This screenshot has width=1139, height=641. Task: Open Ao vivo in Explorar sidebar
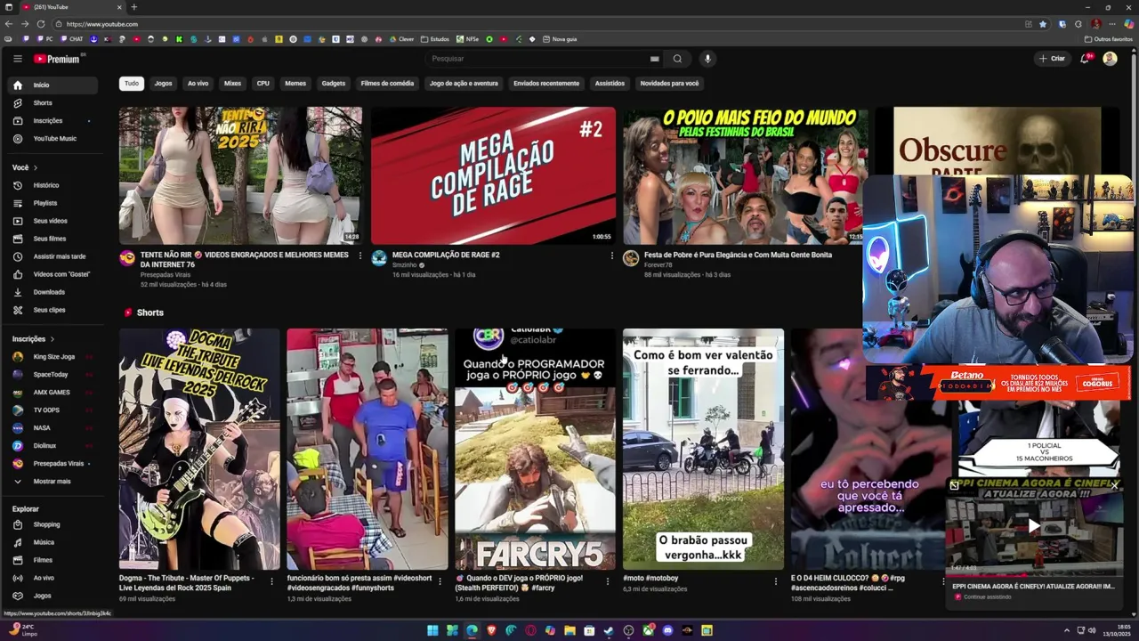(53, 578)
